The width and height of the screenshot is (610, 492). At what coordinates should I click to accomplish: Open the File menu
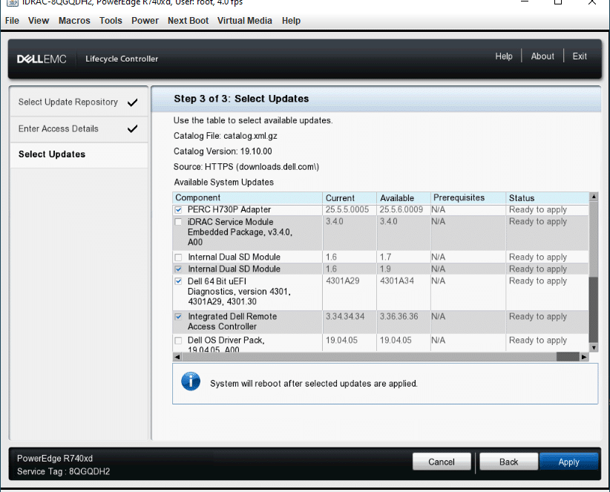(x=12, y=21)
